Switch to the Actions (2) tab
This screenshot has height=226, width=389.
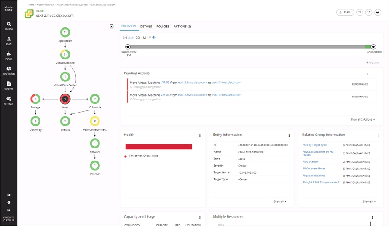(x=182, y=27)
